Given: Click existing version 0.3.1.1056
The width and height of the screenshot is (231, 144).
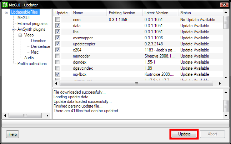Looking at the screenshot, I should pos(118,20).
